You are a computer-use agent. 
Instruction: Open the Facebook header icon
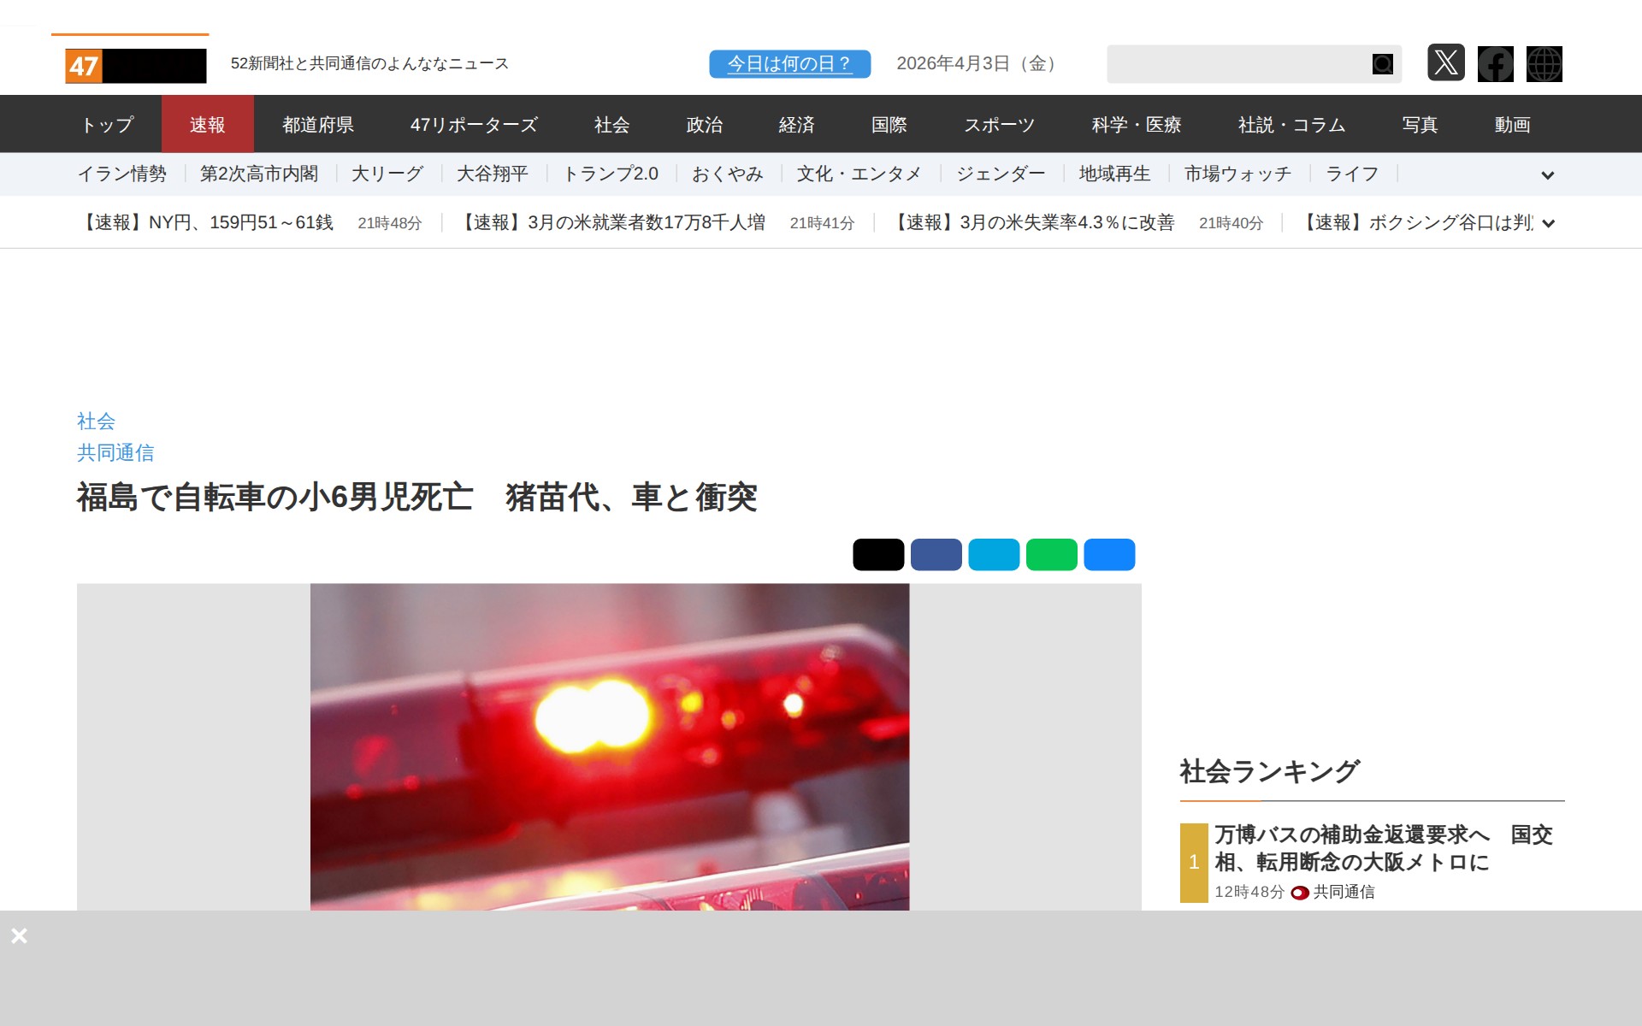pyautogui.click(x=1495, y=63)
